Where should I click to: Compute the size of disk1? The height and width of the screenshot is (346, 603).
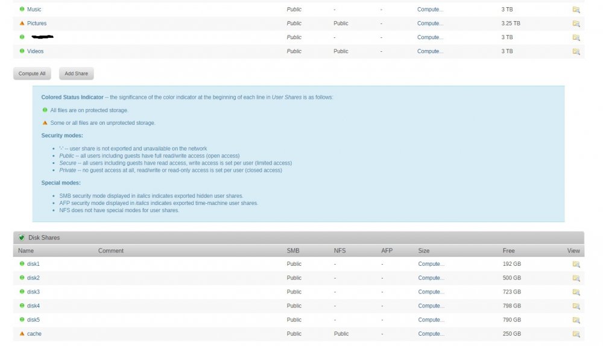click(x=431, y=264)
